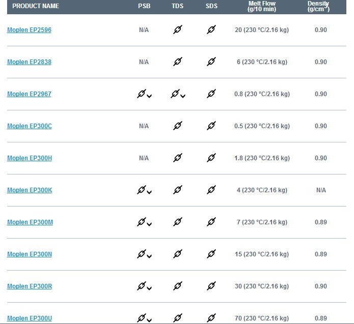Screen dimensions: 354x324
Task: Open TDS link icon for Moplen EP2838
Action: pyautogui.click(x=178, y=62)
